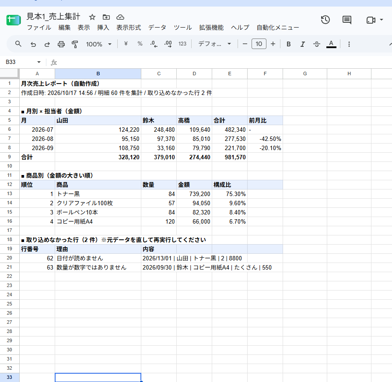Click the document title 見本1_売上集計
This screenshot has height=382, width=392.
coord(53,17)
